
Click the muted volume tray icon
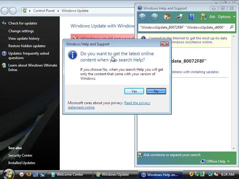point(216,174)
